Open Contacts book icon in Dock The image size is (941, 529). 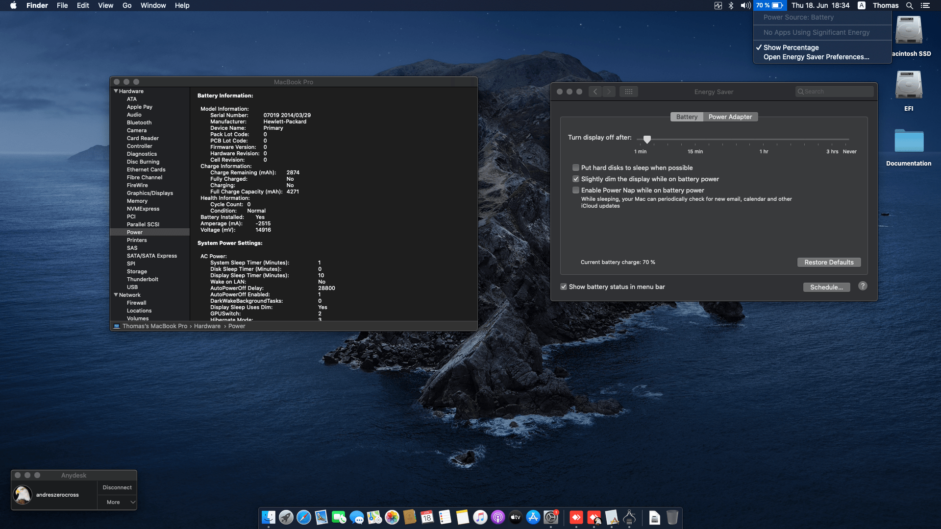pyautogui.click(x=410, y=517)
